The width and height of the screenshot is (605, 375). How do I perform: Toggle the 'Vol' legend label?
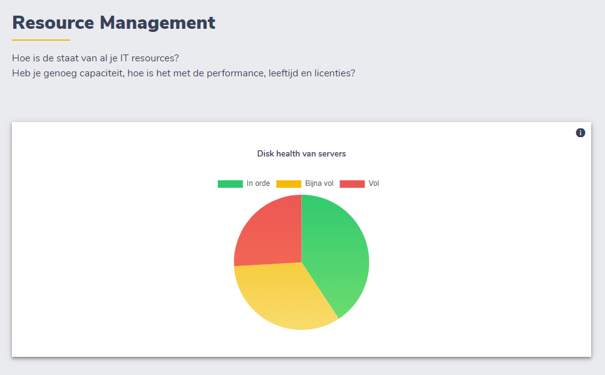click(374, 183)
